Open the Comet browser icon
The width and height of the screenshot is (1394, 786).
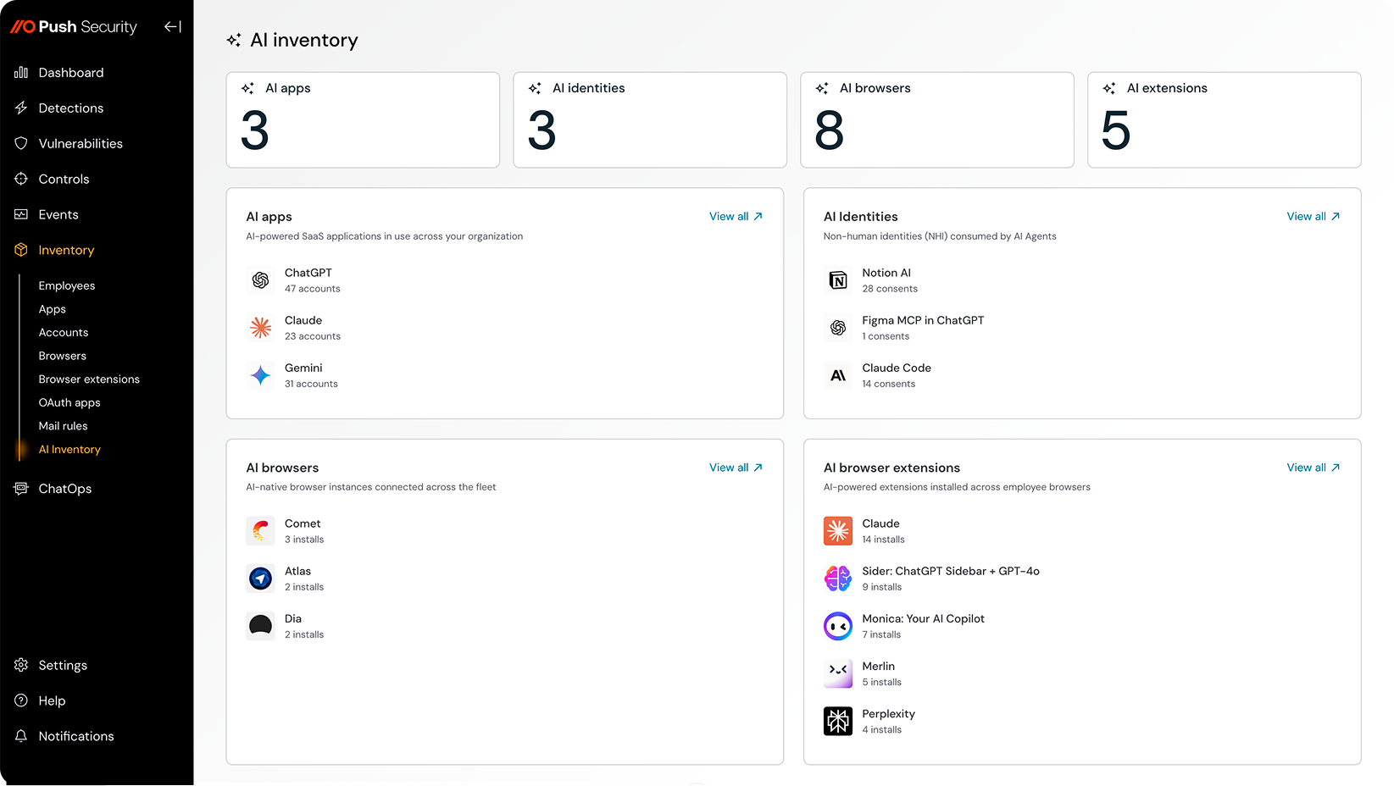pyautogui.click(x=260, y=531)
